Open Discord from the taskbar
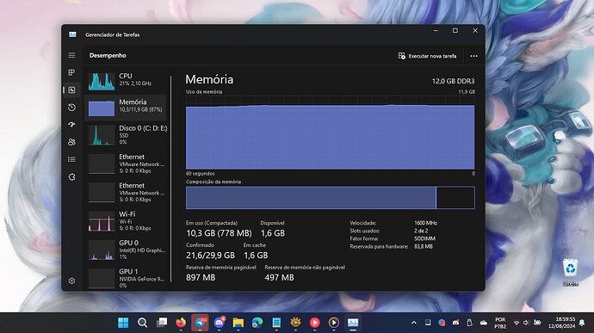The height and width of the screenshot is (333, 594). click(219, 323)
